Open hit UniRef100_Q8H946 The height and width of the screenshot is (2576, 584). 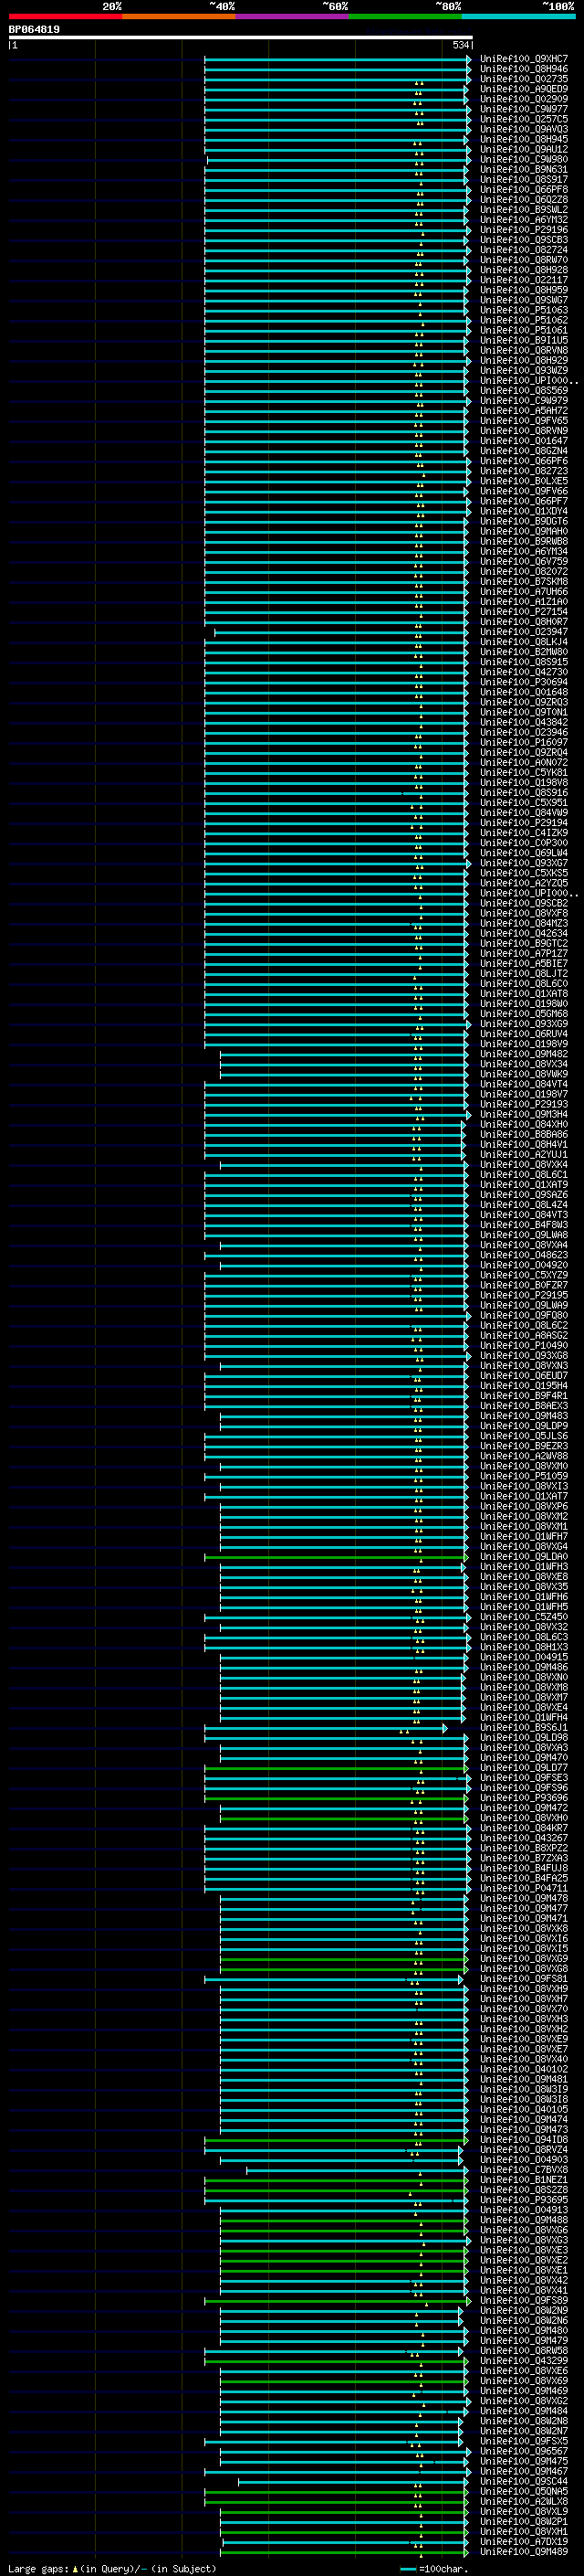click(x=524, y=69)
